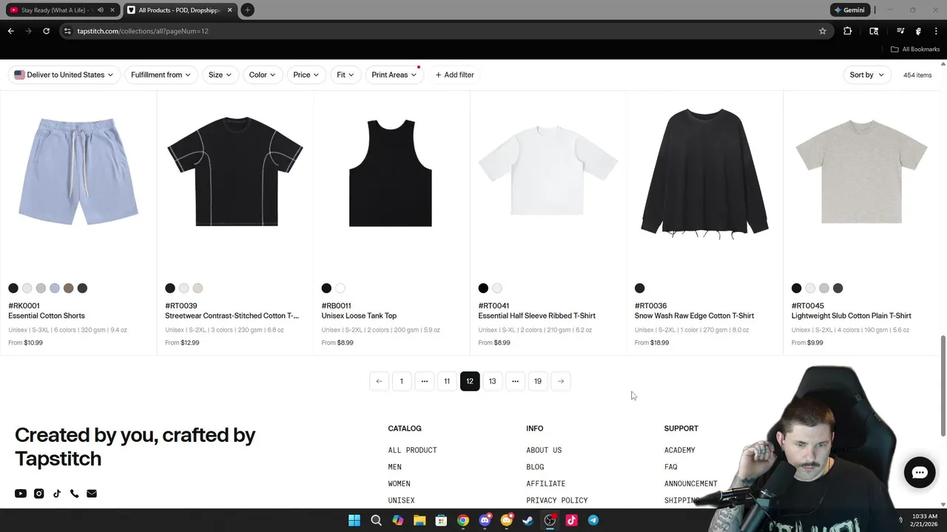Click the page vertical scrollbar thumb
947x532 pixels.
click(943, 386)
